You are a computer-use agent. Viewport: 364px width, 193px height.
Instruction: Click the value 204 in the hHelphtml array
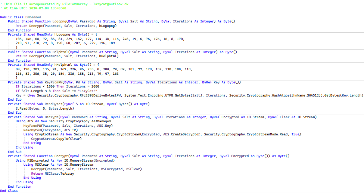106,69
